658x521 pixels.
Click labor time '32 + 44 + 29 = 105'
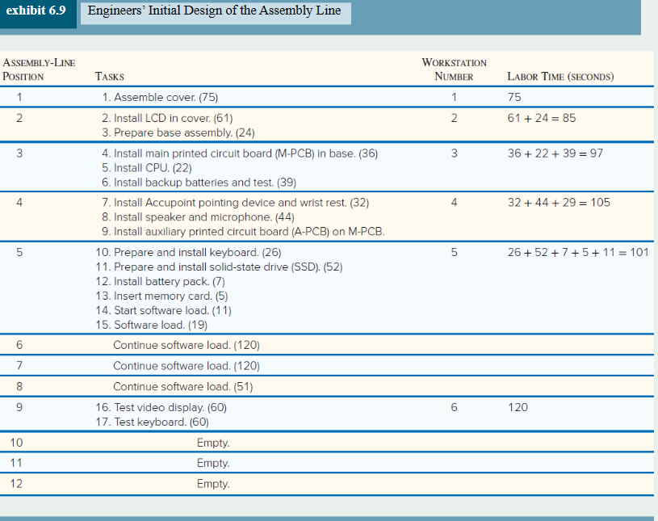[x=559, y=203]
